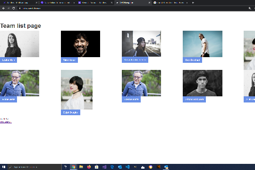Launch Visual Studio Code from taskbar
255x170 pixels.
(127, 167)
